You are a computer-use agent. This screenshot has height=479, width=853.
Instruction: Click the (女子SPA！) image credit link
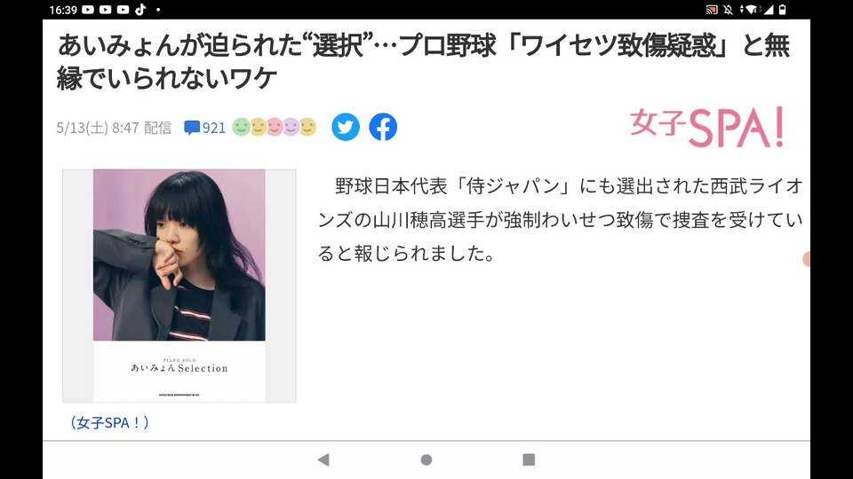coord(109,422)
